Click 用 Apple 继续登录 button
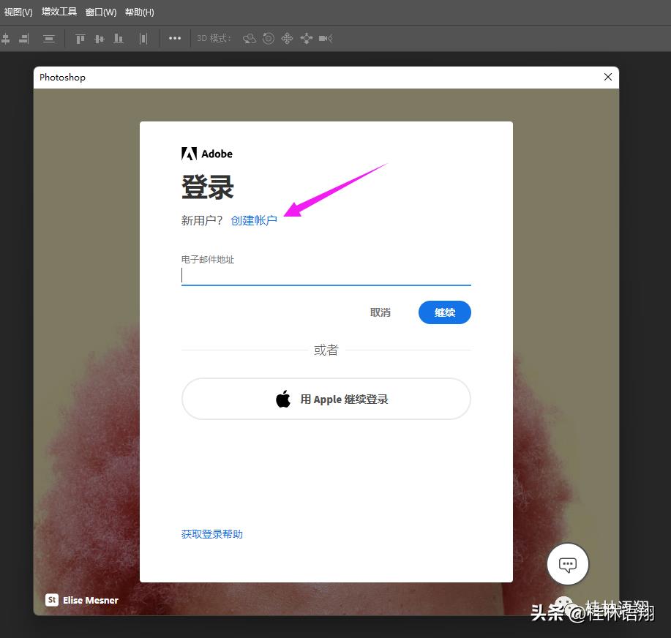This screenshot has width=671, height=638. pyautogui.click(x=326, y=399)
